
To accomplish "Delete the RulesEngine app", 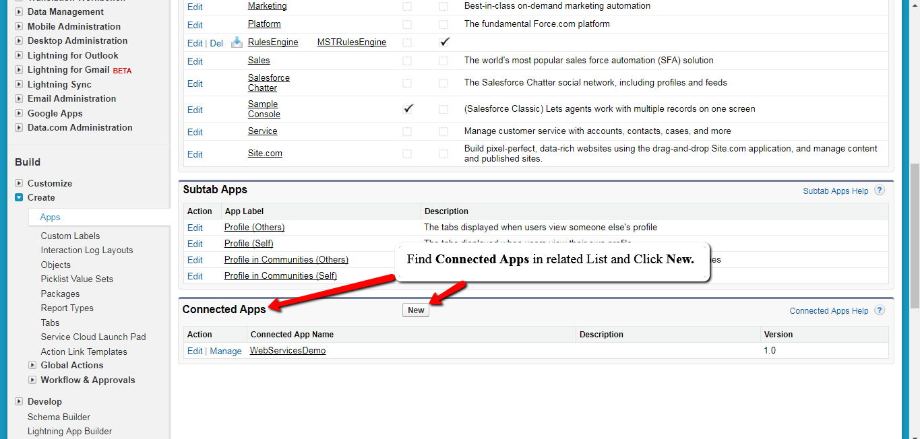I will pos(216,43).
